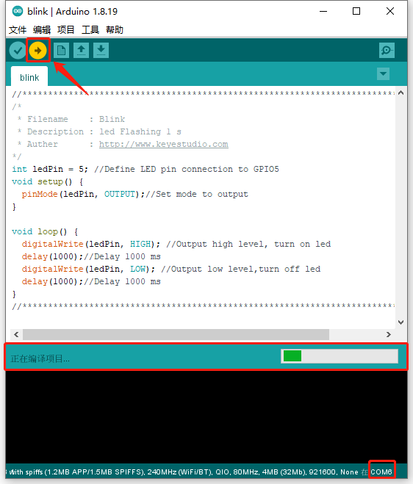This screenshot has height=484, width=413.
Task: Click the COM6 port label in status bar
Action: tap(381, 472)
